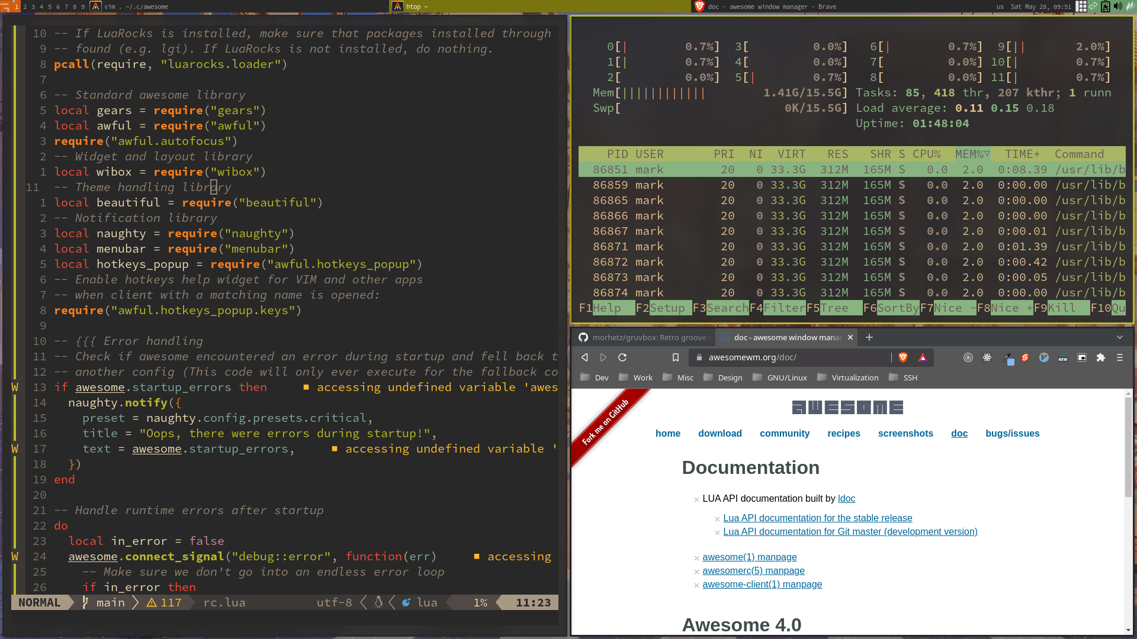Click the Svelte extension icon
The image size is (1137, 639).
tap(1025, 357)
